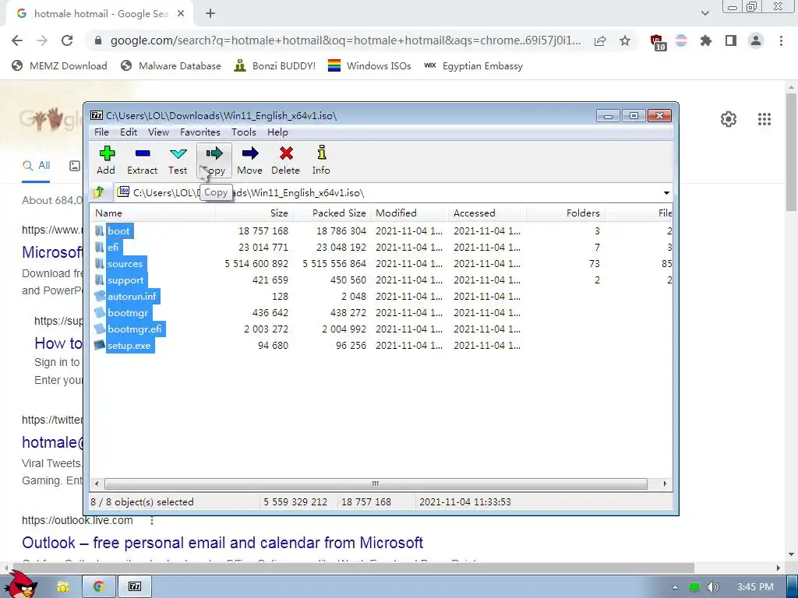Open 7-Zip File menu
Screen dimensions: 798x598
pyautogui.click(x=101, y=132)
